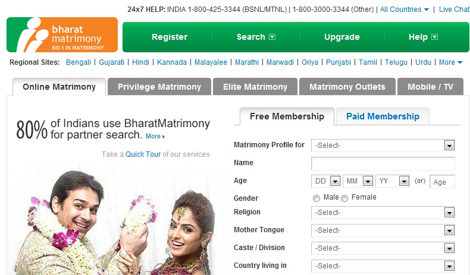Screen dimensions: 470x275
Task: Open the Mother Tongue dropdown
Action: pyautogui.click(x=383, y=230)
